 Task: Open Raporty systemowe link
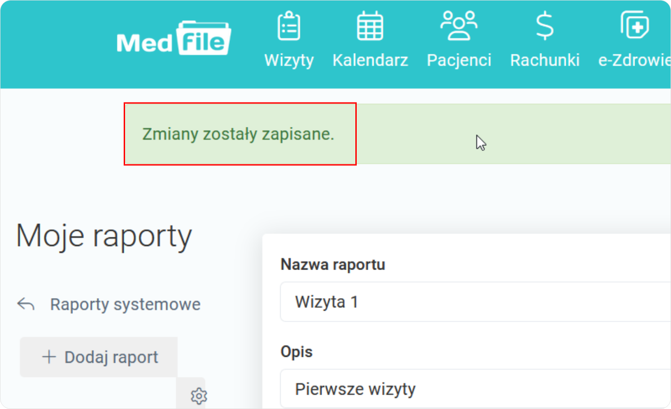click(125, 304)
